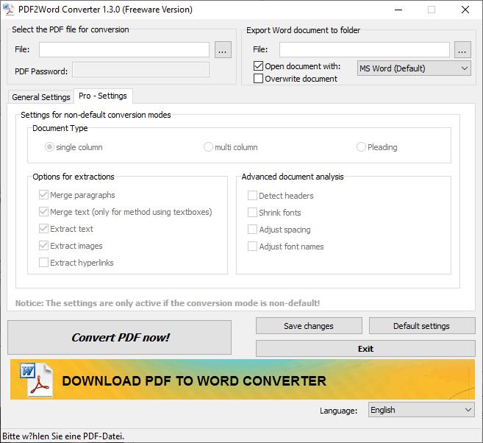Image resolution: width=483 pixels, height=443 pixels.
Task: Click the Word-PDF icon in download banner
Action: coord(36,380)
